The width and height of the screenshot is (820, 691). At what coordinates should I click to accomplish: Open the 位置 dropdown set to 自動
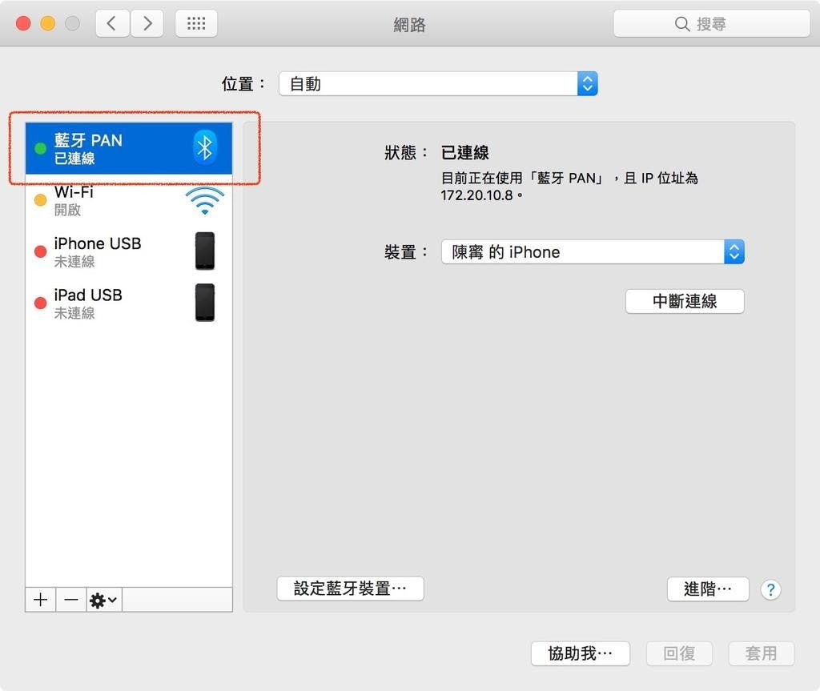(x=438, y=84)
